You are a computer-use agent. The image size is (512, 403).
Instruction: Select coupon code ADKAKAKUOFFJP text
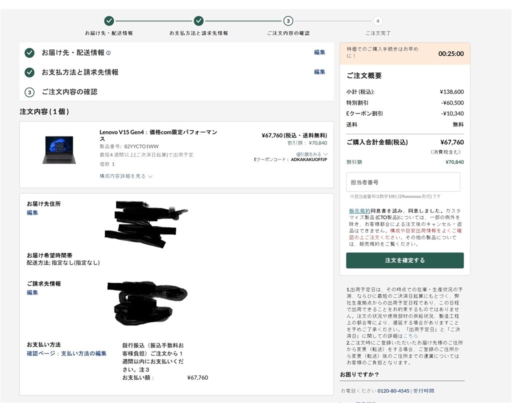click(309, 159)
